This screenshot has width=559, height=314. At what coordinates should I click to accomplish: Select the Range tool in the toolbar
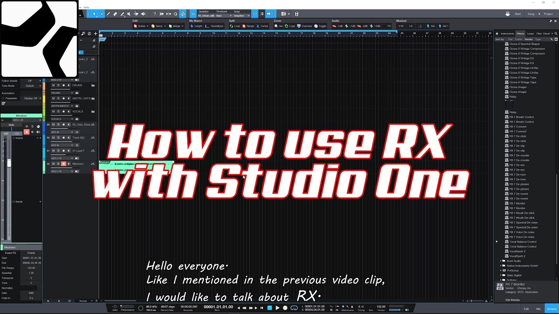click(x=101, y=14)
